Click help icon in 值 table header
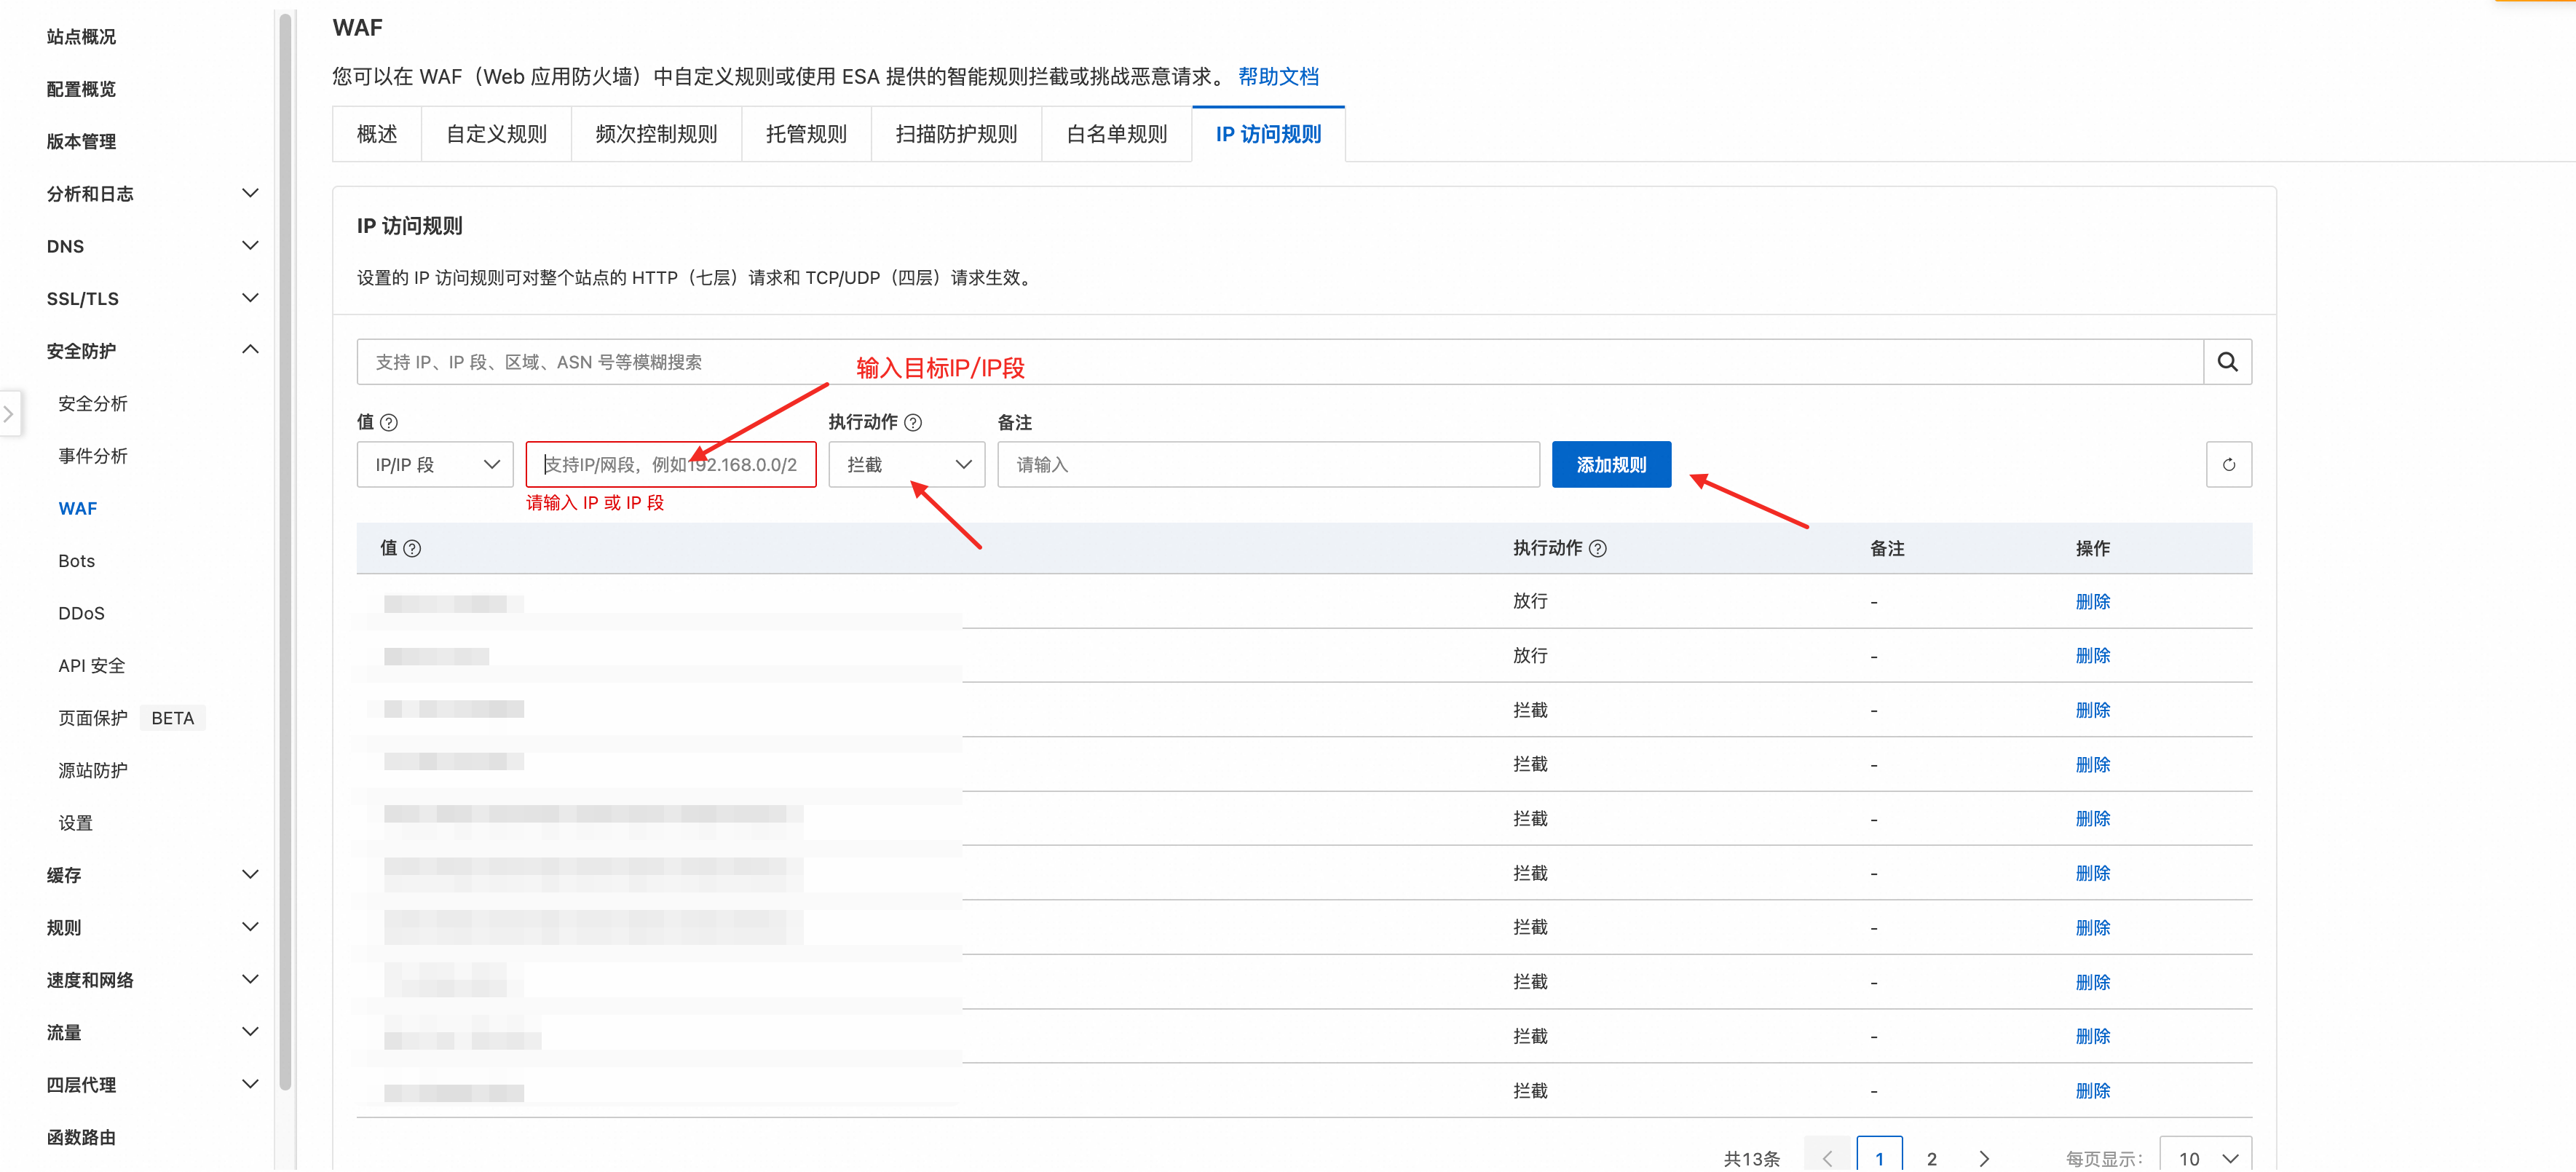This screenshot has height=1172, width=2576. click(x=412, y=549)
